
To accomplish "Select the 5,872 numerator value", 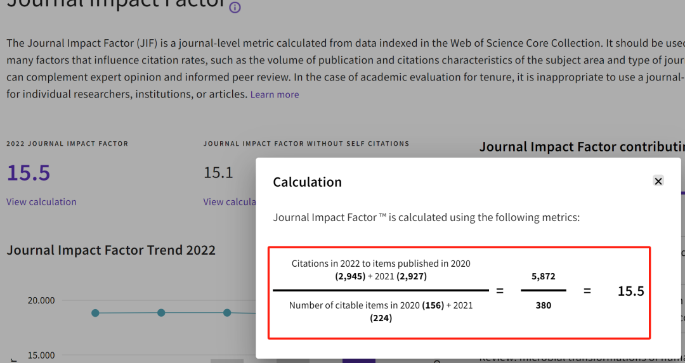I will (x=544, y=276).
